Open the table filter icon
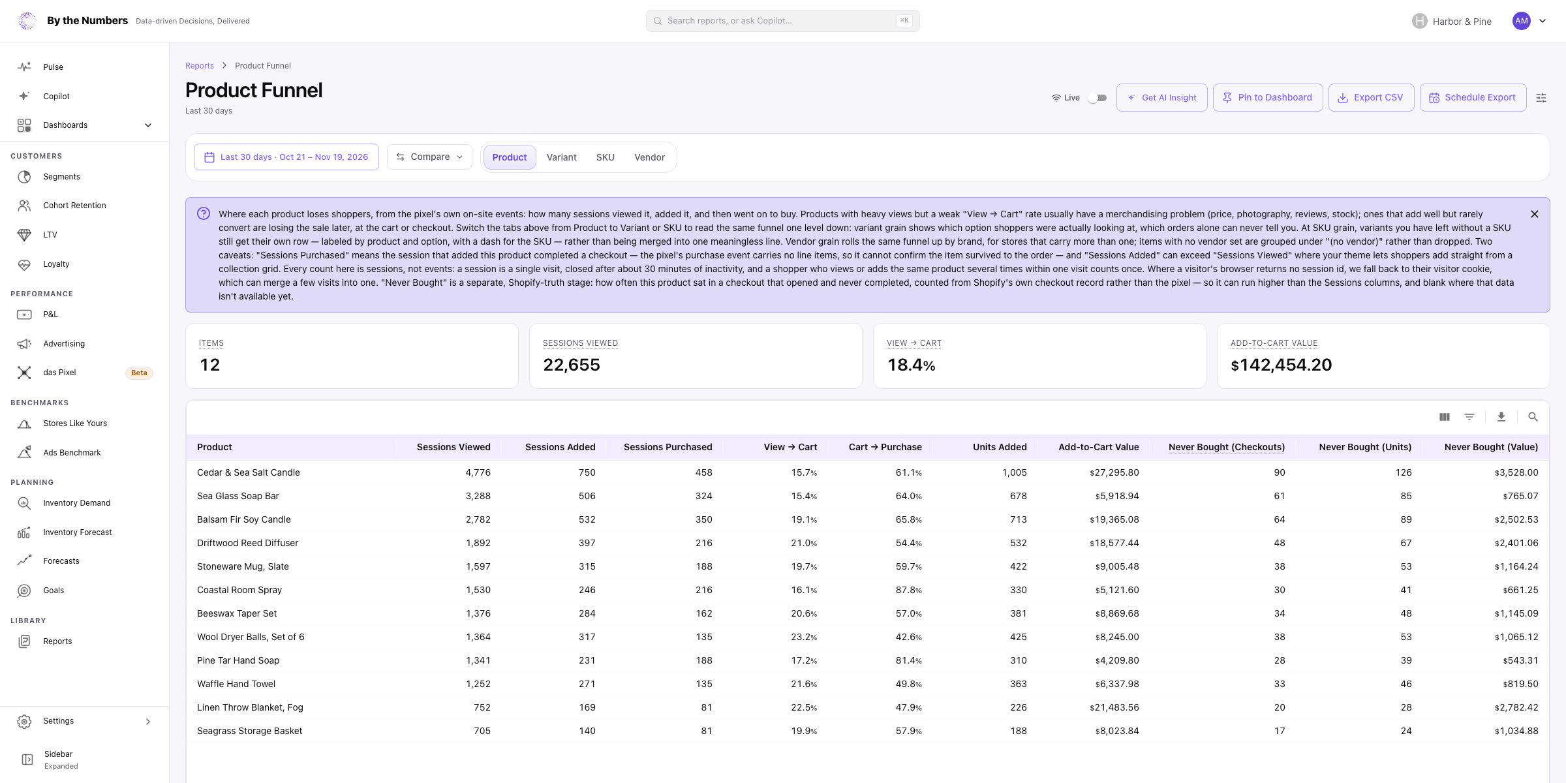 pyautogui.click(x=1469, y=417)
